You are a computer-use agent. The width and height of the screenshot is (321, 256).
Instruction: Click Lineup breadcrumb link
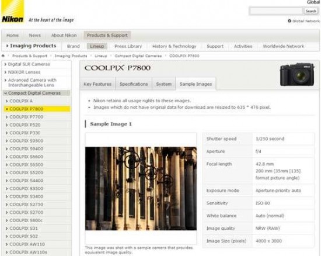click(101, 56)
